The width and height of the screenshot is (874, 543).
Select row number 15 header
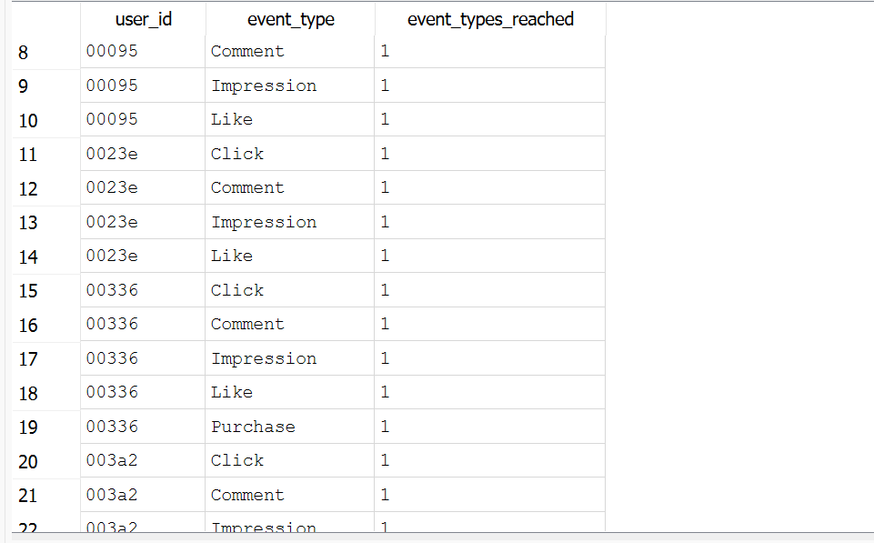(28, 291)
